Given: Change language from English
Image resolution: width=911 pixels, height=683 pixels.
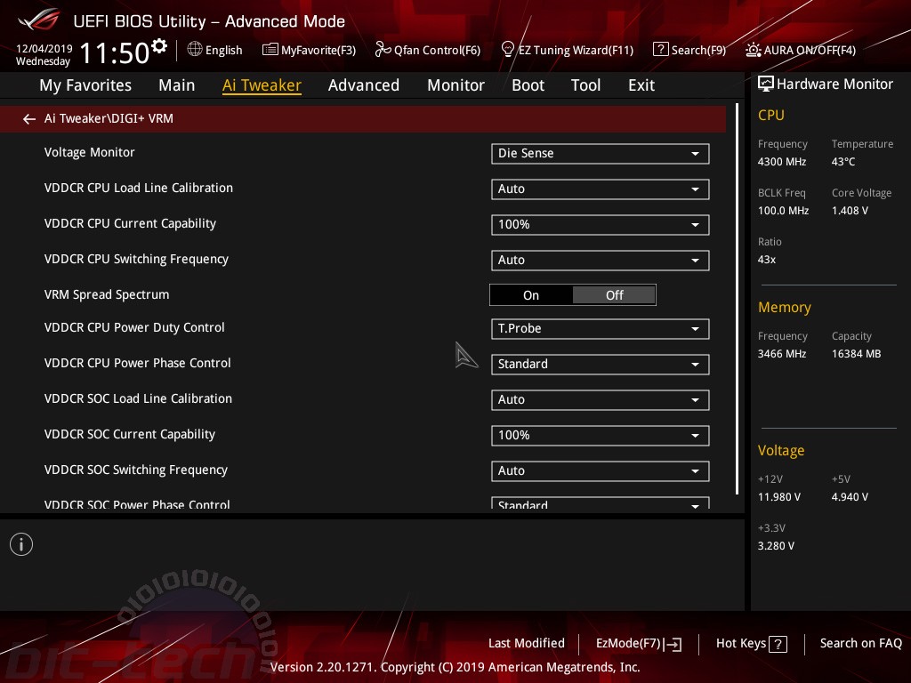Looking at the screenshot, I should [223, 51].
